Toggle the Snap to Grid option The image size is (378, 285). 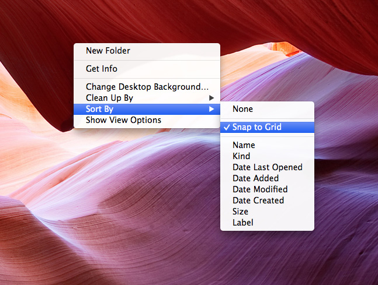tap(267, 127)
